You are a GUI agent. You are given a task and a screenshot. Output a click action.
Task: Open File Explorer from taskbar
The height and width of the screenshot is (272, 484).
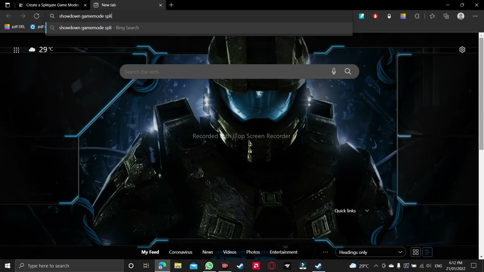[x=178, y=266]
